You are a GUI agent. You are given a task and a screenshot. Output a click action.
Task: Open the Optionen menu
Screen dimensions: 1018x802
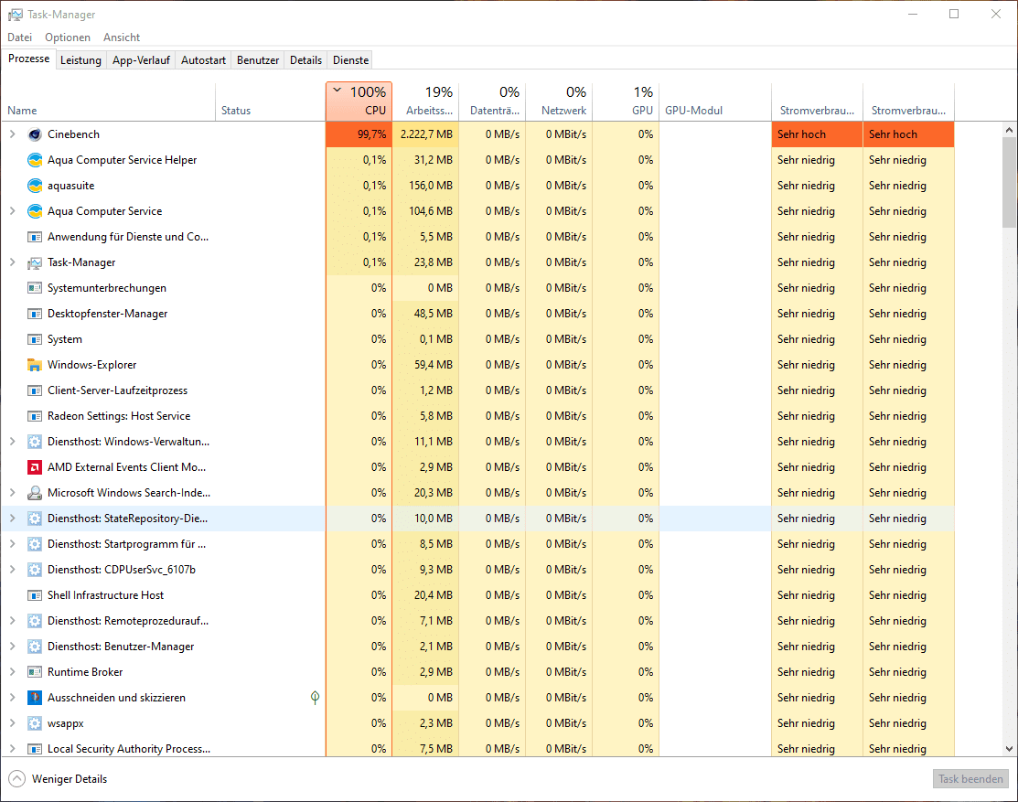click(x=68, y=37)
